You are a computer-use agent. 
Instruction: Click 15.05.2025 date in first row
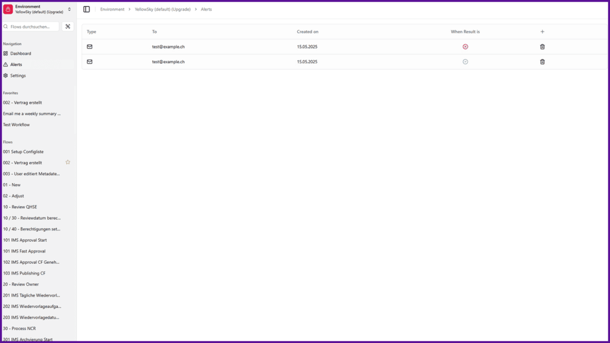point(307,46)
